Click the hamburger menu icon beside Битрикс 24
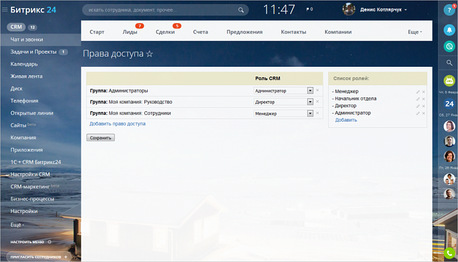This screenshot has width=458, height=262. tap(5, 10)
